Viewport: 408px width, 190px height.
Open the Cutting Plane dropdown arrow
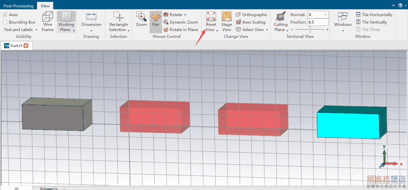287,31
